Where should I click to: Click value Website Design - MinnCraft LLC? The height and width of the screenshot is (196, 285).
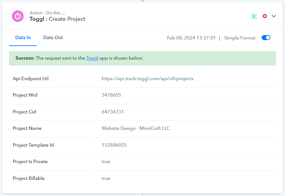pyautogui.click(x=136, y=128)
